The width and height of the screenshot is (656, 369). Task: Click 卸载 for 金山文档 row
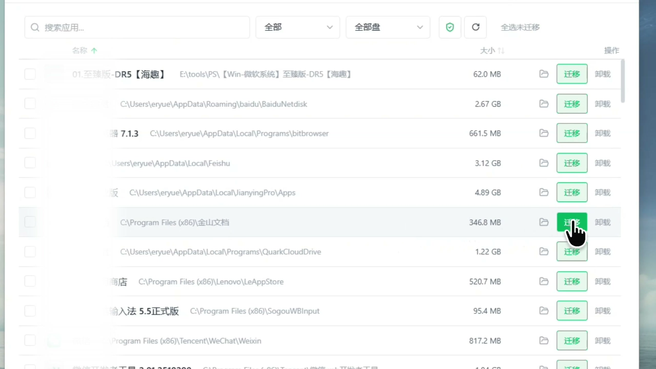(603, 222)
